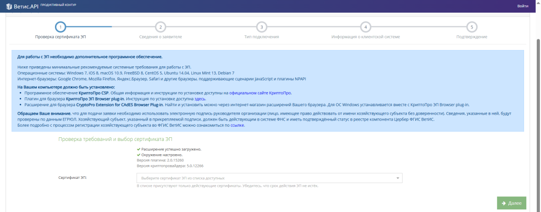Viewport: 541px width, 212px height.
Task: Follow the ссылке registration link
Action: (x=237, y=125)
